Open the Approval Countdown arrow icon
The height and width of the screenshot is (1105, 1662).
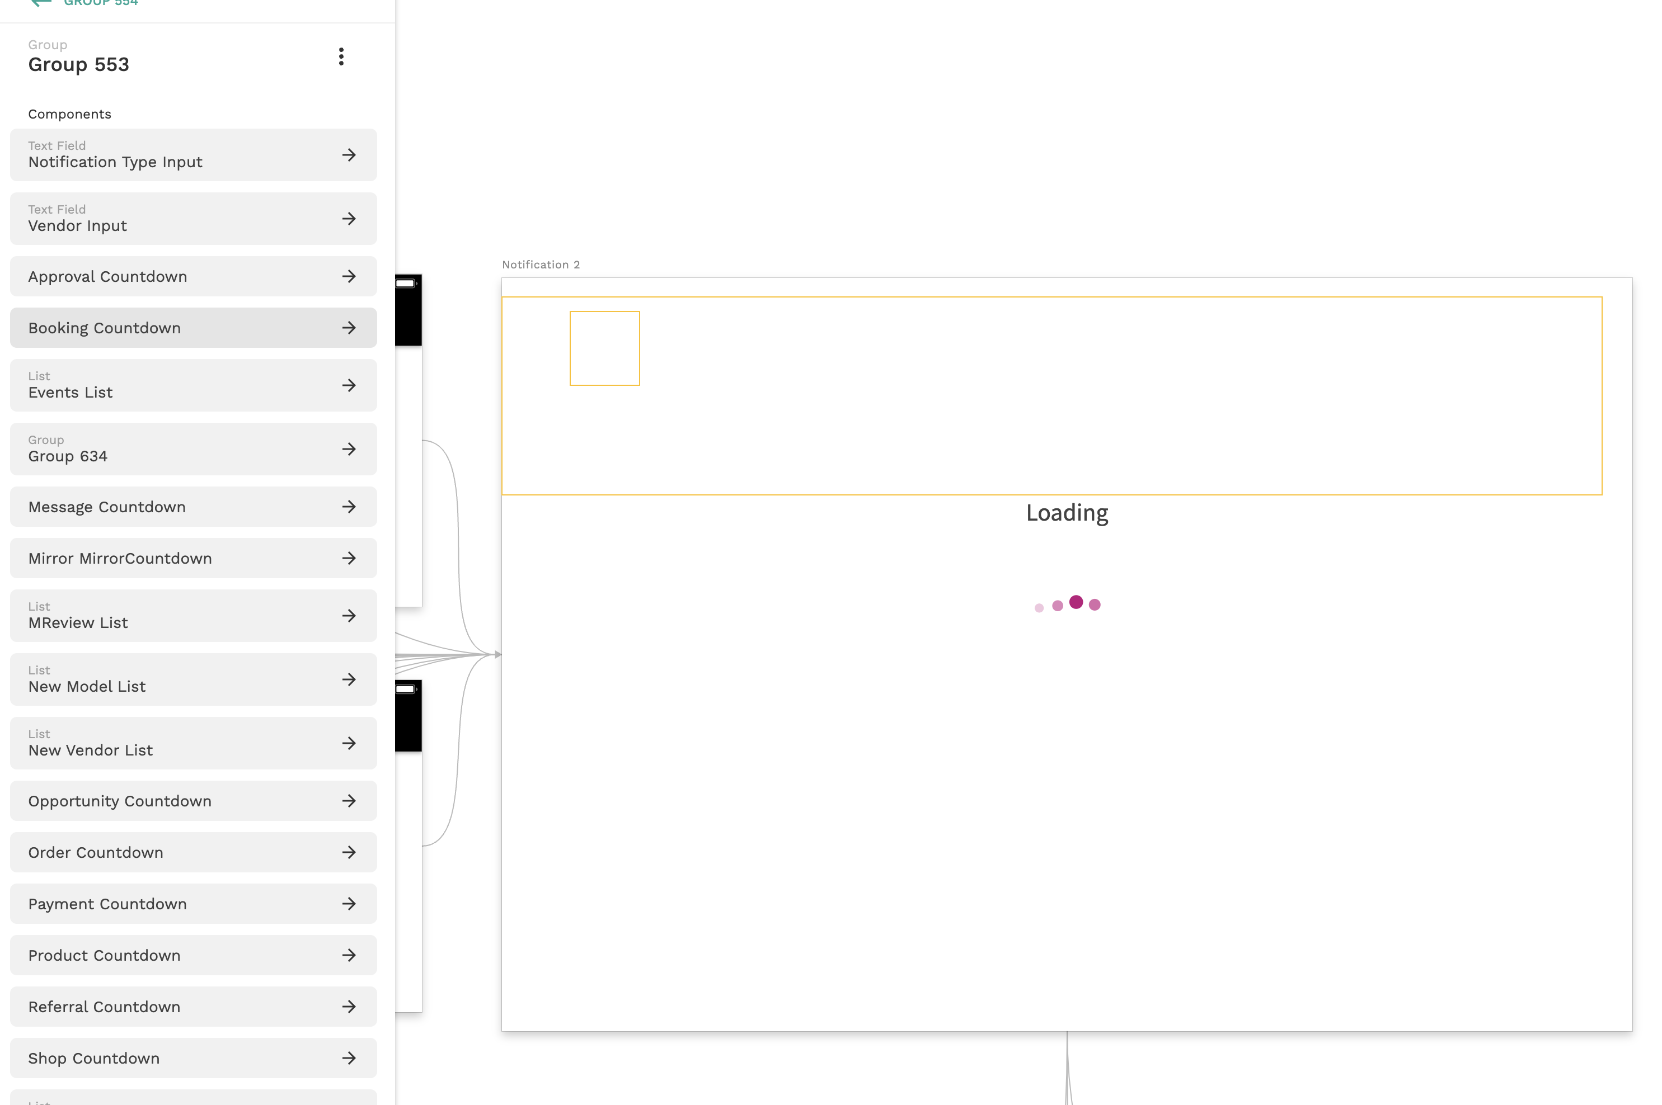[348, 276]
